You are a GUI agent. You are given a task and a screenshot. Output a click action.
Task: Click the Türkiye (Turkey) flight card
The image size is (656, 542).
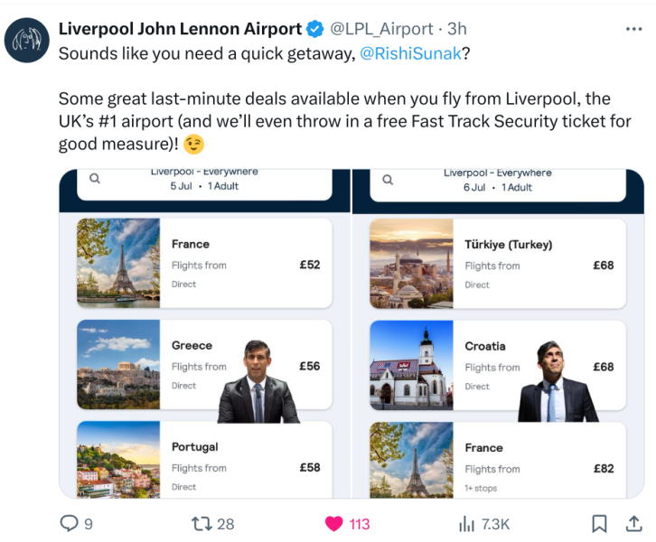pos(498,264)
